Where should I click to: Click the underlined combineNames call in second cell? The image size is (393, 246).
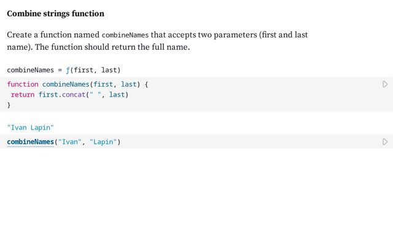click(x=30, y=142)
